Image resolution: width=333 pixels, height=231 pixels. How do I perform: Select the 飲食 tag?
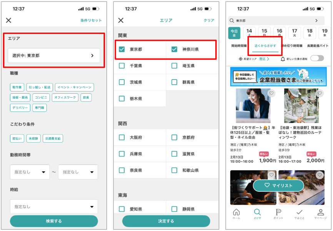86,98
